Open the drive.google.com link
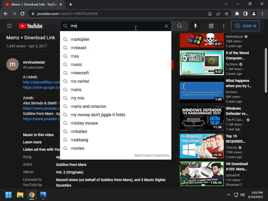This screenshot has width=268, height=201. [41, 87]
